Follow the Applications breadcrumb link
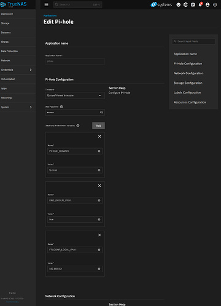Screen dimensions: 221x306 (50, 15)
